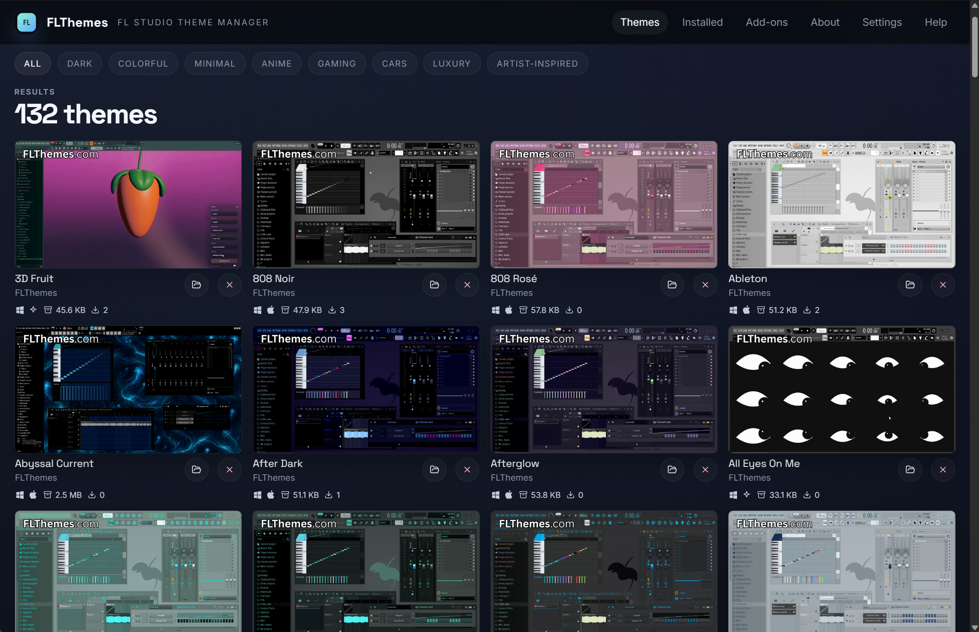The width and height of the screenshot is (979, 632).
Task: Open folder icon for 808 Rosé theme
Action: (x=672, y=285)
